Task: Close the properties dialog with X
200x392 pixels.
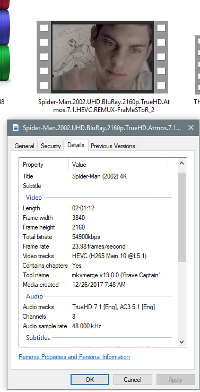Action: (x=191, y=128)
